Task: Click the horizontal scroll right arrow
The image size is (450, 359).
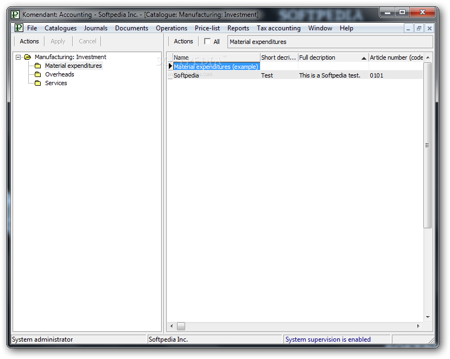Action: pyautogui.click(x=419, y=326)
